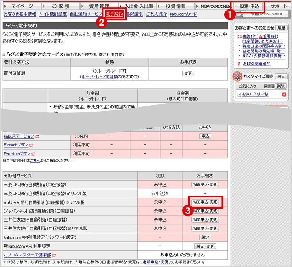Click the external link icon next to kabuステーション

[x=37, y=136]
